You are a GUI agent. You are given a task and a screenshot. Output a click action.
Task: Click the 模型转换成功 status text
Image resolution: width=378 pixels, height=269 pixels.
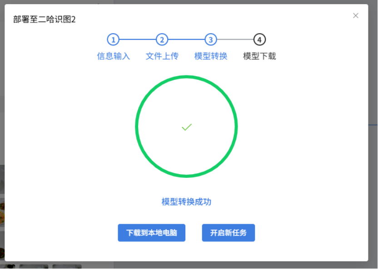pyautogui.click(x=186, y=202)
